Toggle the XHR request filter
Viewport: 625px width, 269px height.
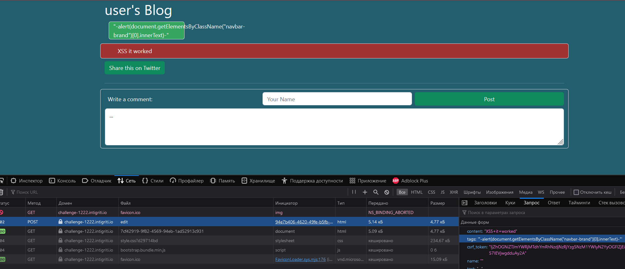pos(454,192)
